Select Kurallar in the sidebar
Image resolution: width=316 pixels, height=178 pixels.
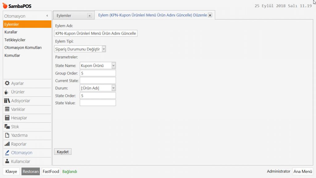pos(11,32)
